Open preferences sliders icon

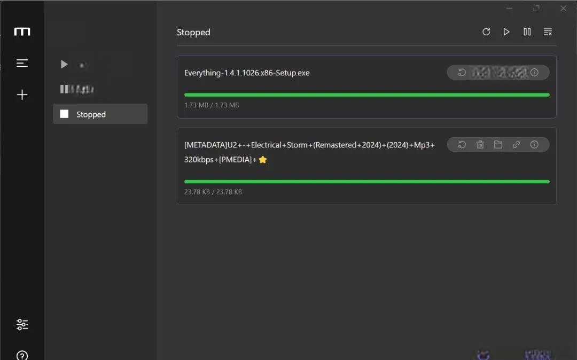pyautogui.click(x=22, y=324)
